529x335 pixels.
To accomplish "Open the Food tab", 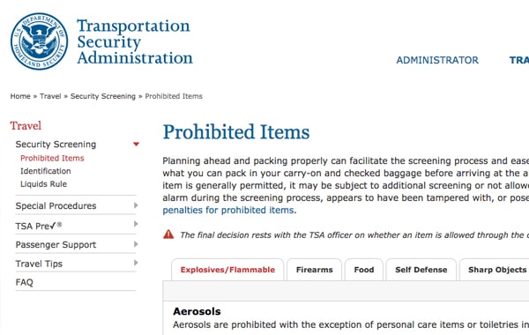I will 364,270.
